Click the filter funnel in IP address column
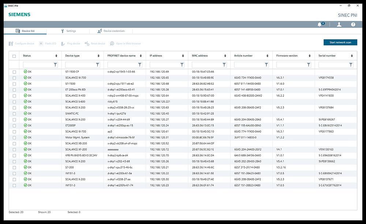Viewport: 366px width, 224px height. [182, 65]
